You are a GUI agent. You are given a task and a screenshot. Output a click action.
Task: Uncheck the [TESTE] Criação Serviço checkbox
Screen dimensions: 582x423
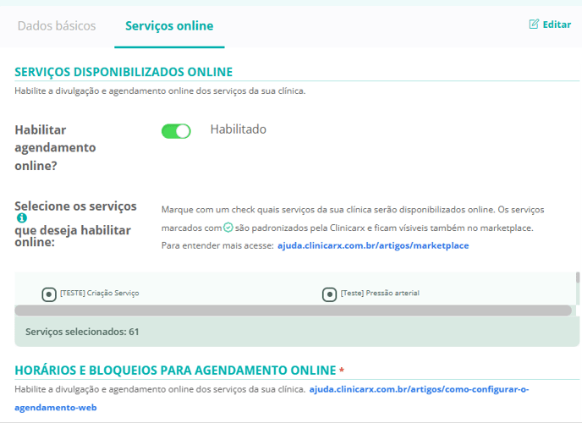pyautogui.click(x=49, y=294)
